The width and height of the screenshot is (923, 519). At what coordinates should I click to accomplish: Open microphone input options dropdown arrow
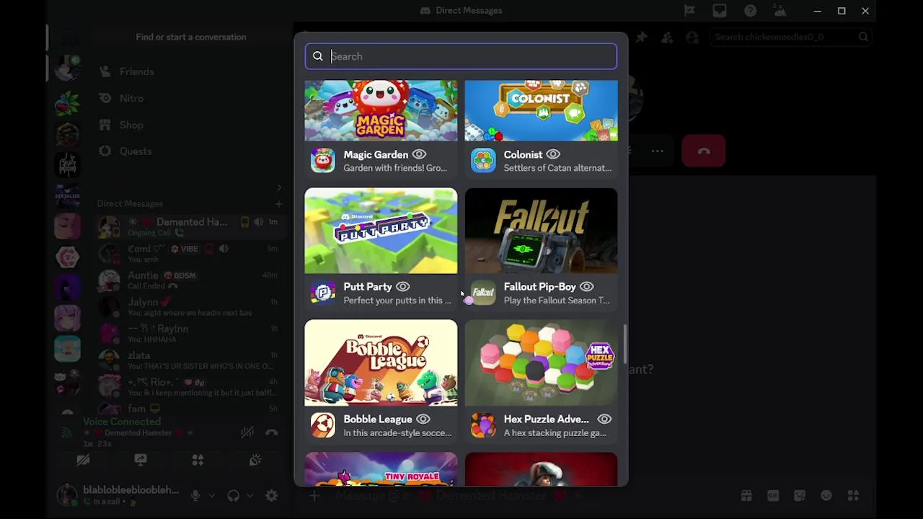click(x=211, y=495)
